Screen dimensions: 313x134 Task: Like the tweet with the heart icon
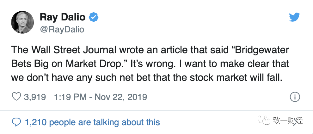tap(16, 97)
